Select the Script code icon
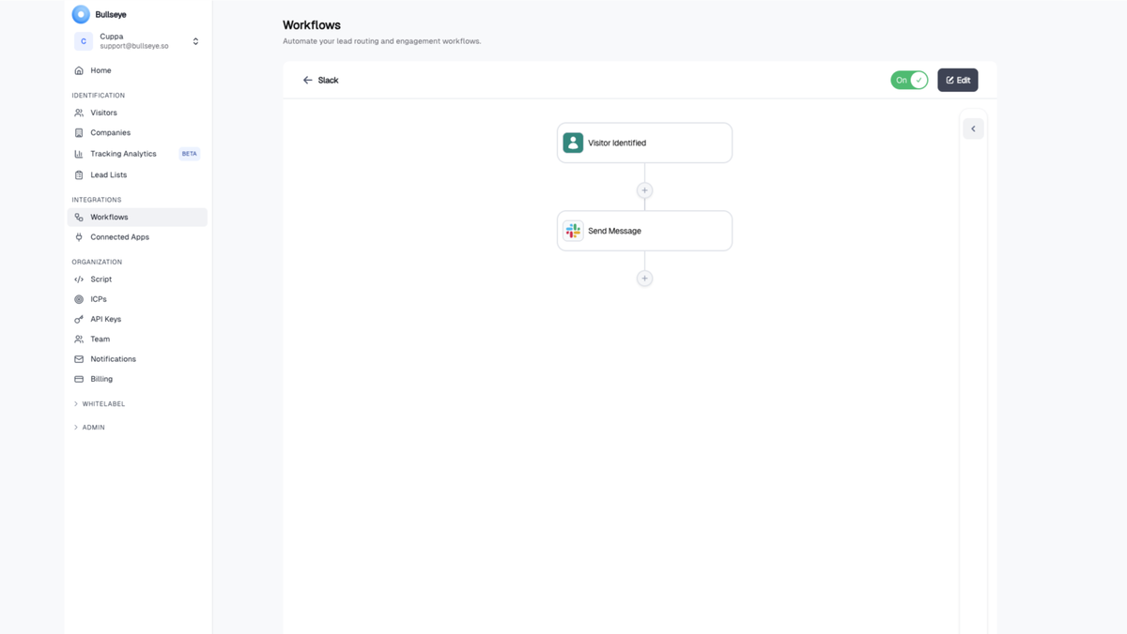This screenshot has height=634, width=1127. tap(79, 279)
